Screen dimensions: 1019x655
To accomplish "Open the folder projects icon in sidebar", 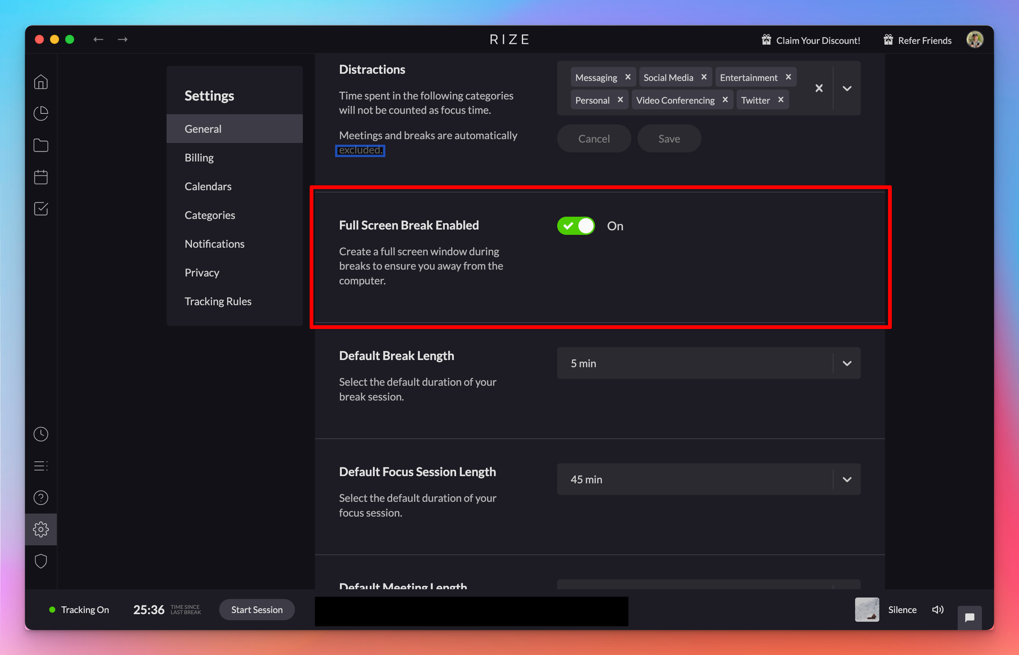I will [41, 145].
